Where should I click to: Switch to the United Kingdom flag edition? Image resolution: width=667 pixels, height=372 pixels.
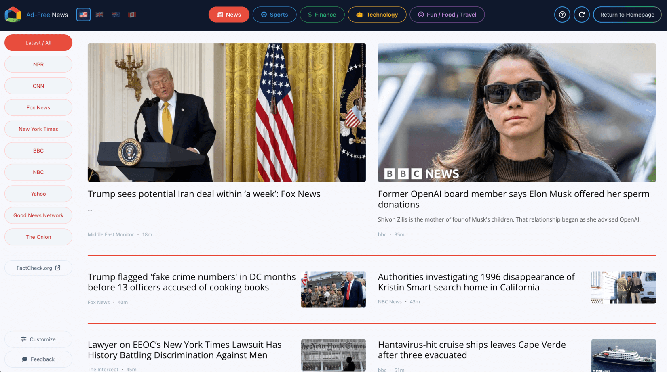click(x=99, y=15)
